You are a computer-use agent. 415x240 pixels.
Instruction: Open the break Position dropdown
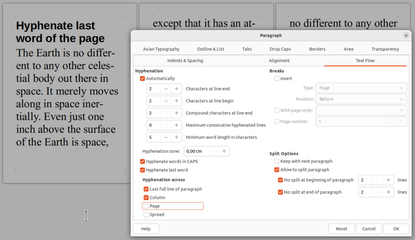point(361,99)
